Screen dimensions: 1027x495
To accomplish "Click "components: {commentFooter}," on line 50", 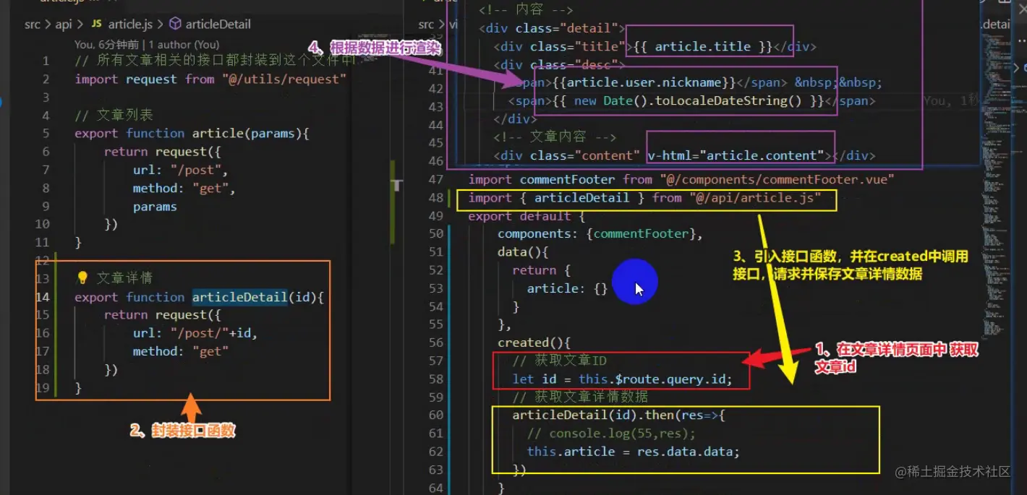I will pyautogui.click(x=600, y=234).
